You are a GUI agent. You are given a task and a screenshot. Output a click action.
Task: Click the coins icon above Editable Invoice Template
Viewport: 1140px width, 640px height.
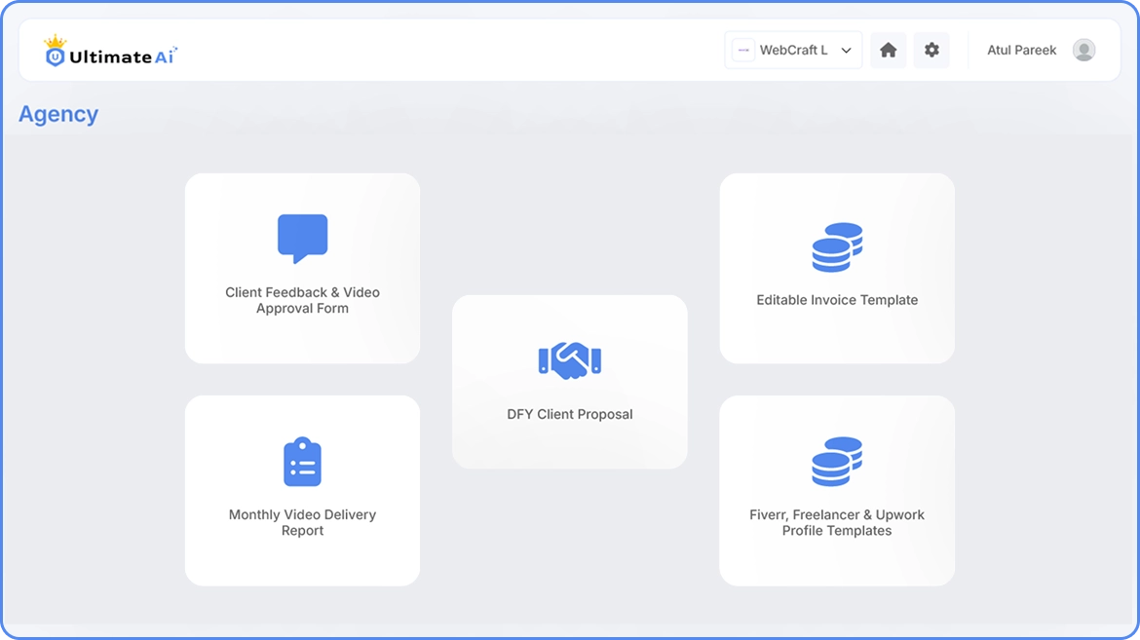pyautogui.click(x=837, y=247)
